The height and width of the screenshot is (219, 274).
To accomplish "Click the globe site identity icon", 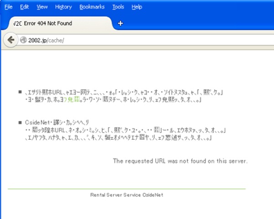I will point(23,40).
